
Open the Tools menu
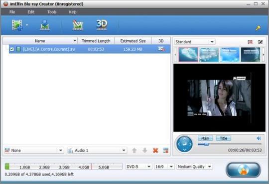click(52, 12)
